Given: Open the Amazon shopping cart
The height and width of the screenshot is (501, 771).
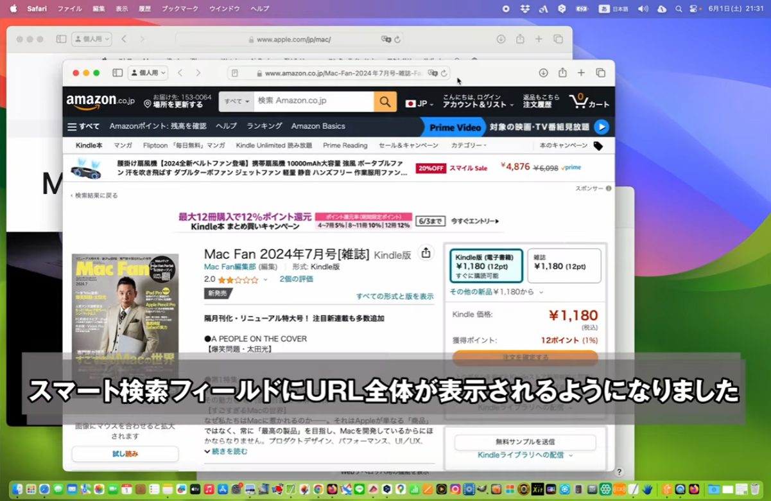Looking at the screenshot, I should [589, 101].
